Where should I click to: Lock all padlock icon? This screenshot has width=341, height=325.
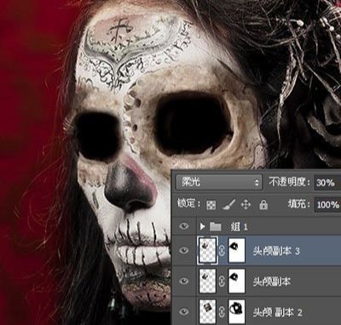click(263, 204)
